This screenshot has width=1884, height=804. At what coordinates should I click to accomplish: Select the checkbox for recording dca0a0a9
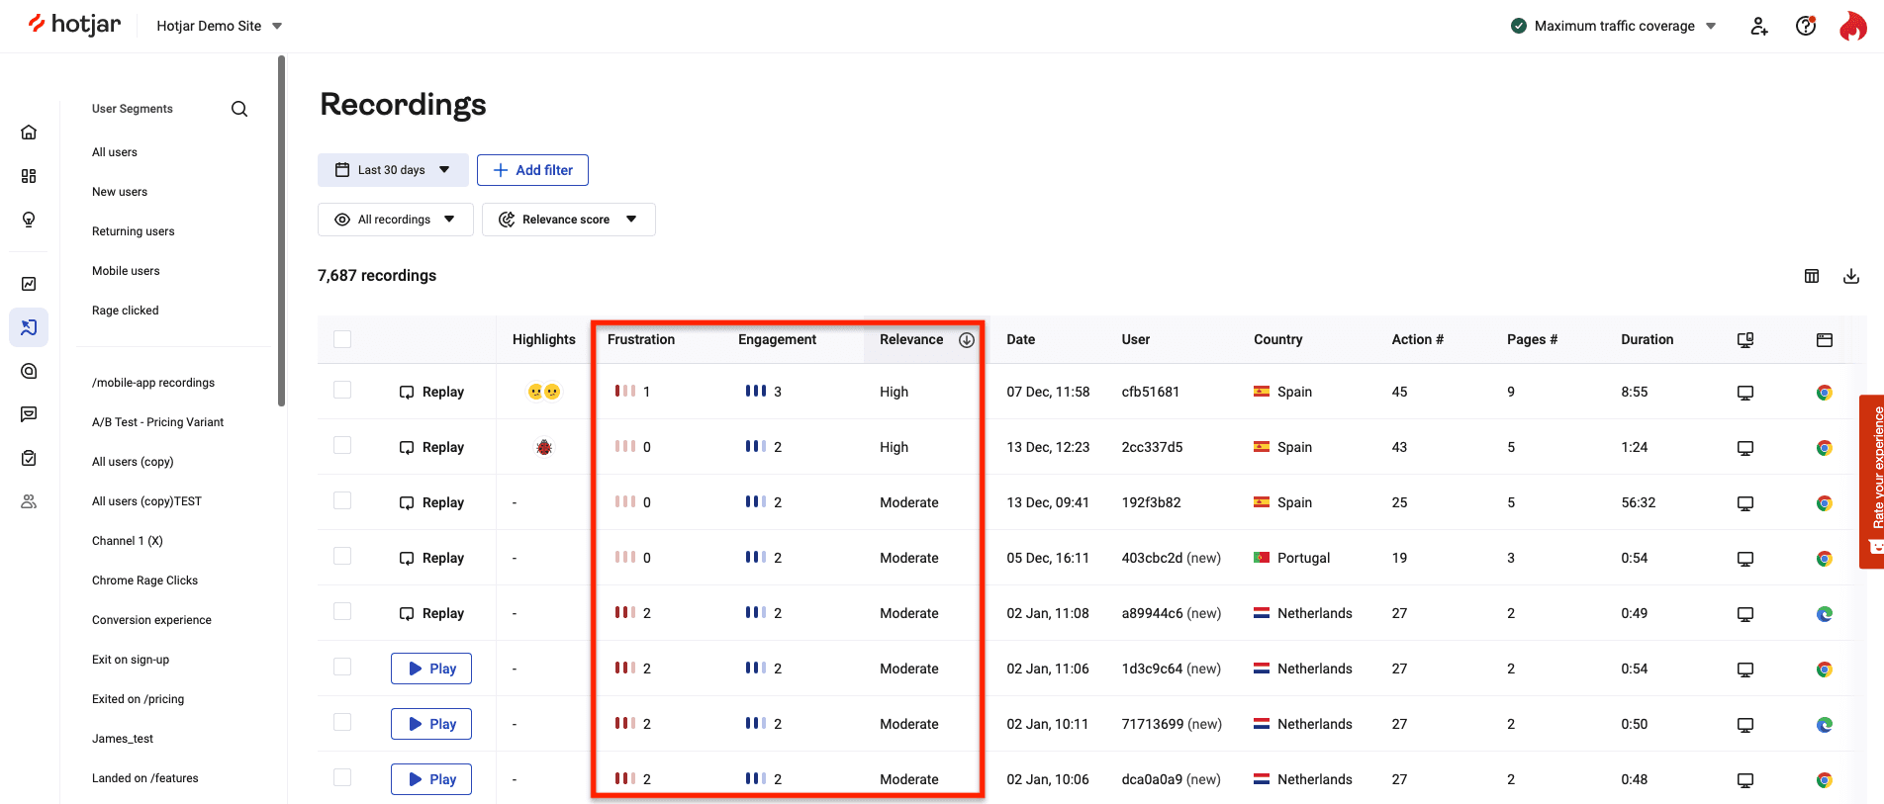(x=342, y=777)
